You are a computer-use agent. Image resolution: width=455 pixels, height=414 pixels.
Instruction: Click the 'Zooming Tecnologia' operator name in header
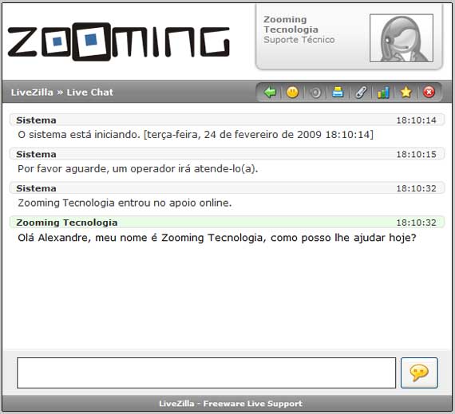point(291,25)
